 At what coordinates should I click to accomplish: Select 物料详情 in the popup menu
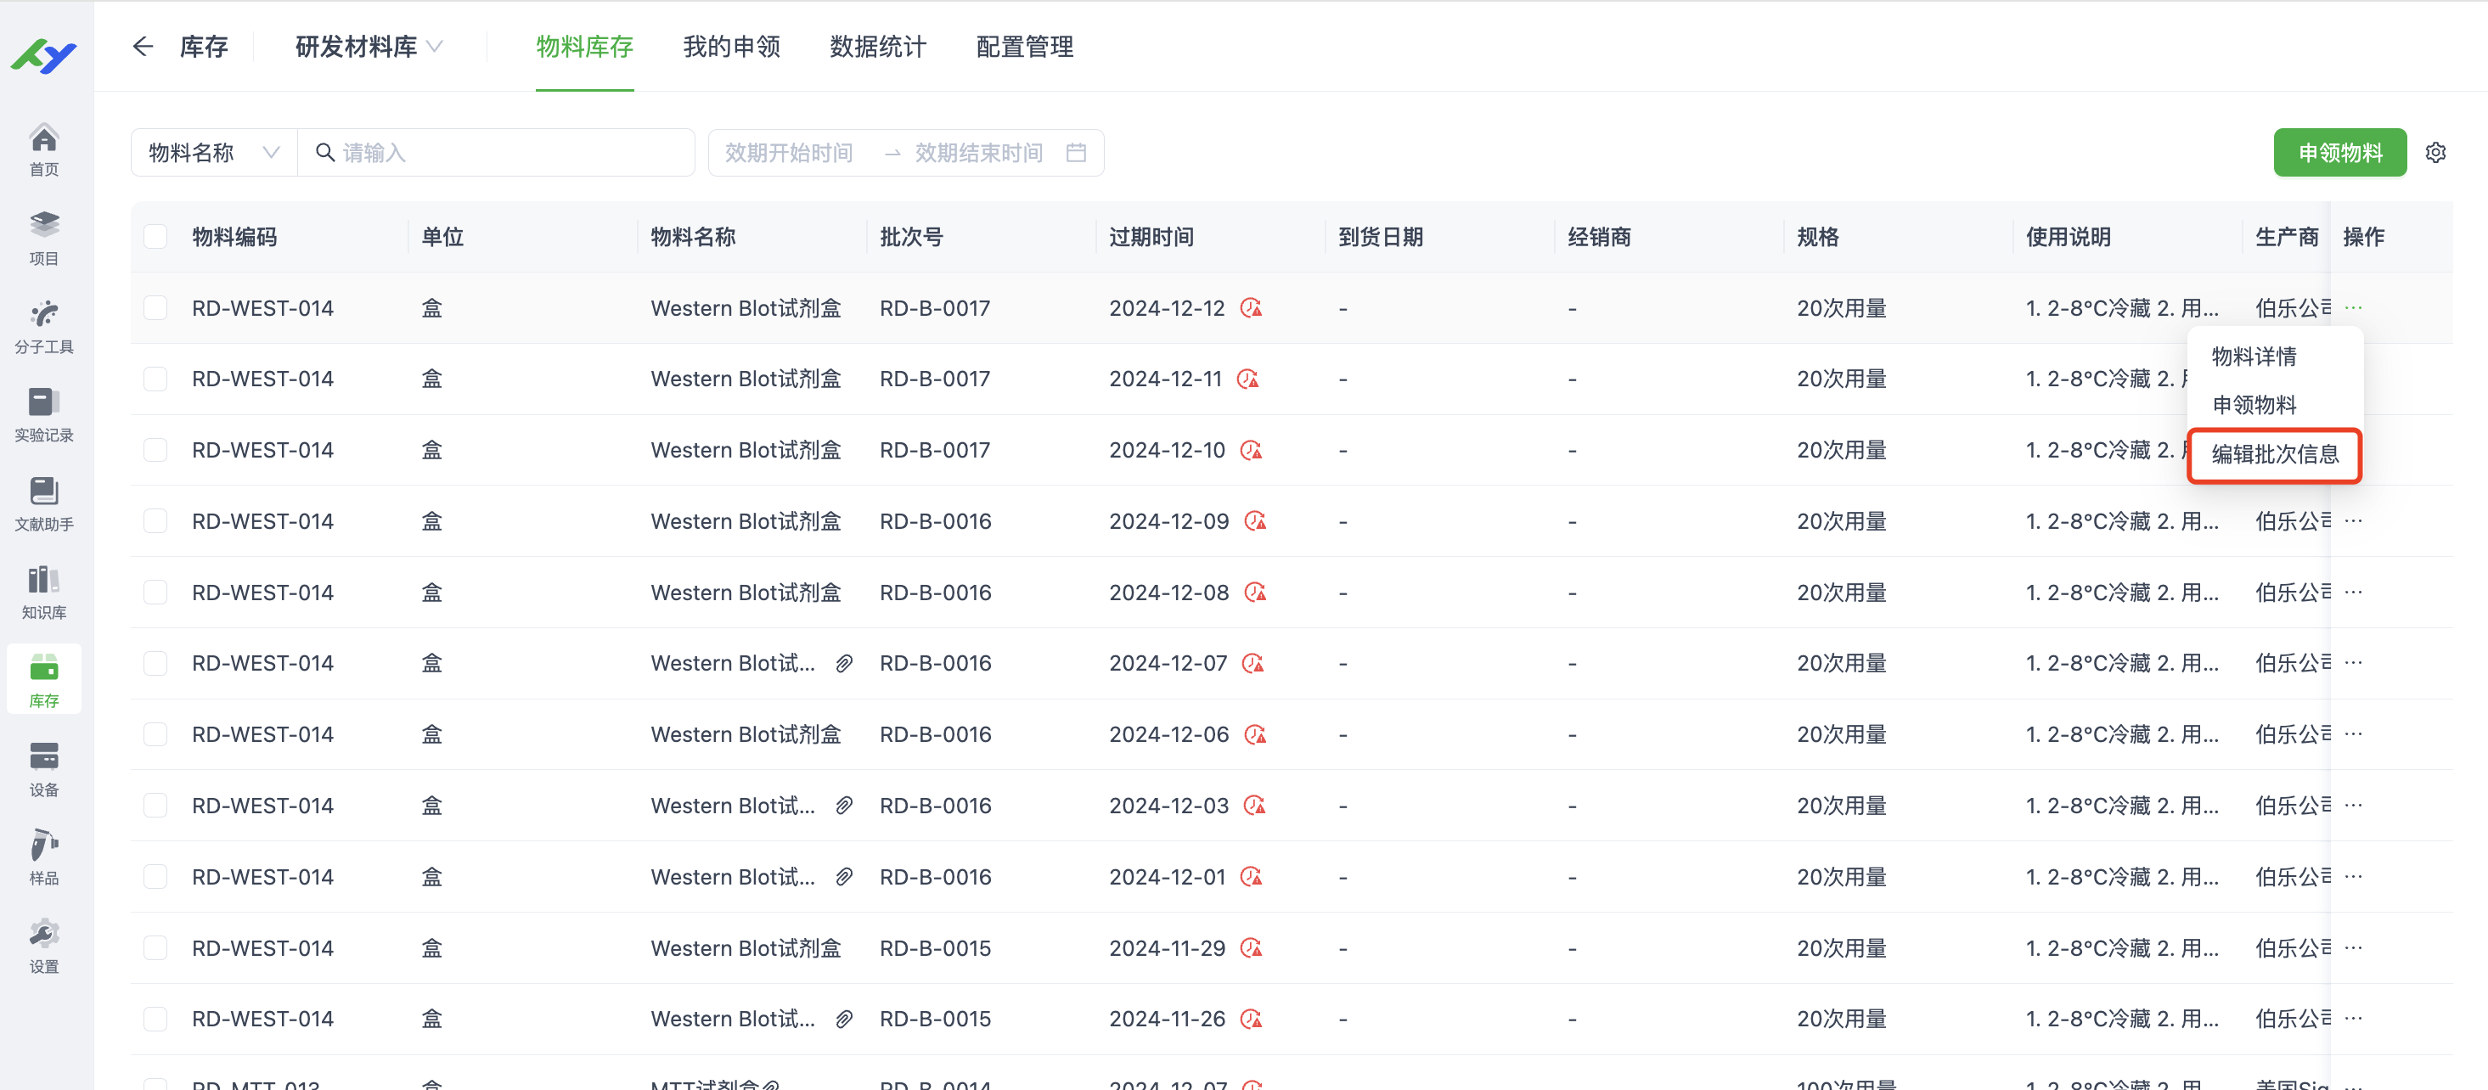pos(2254,357)
